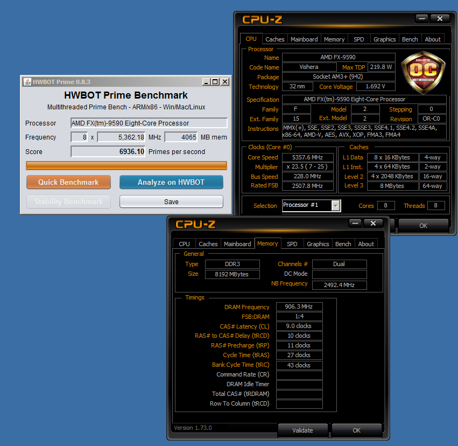Switch to Caches tab in Memory window

click(208, 244)
